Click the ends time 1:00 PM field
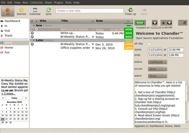 coord(176,55)
